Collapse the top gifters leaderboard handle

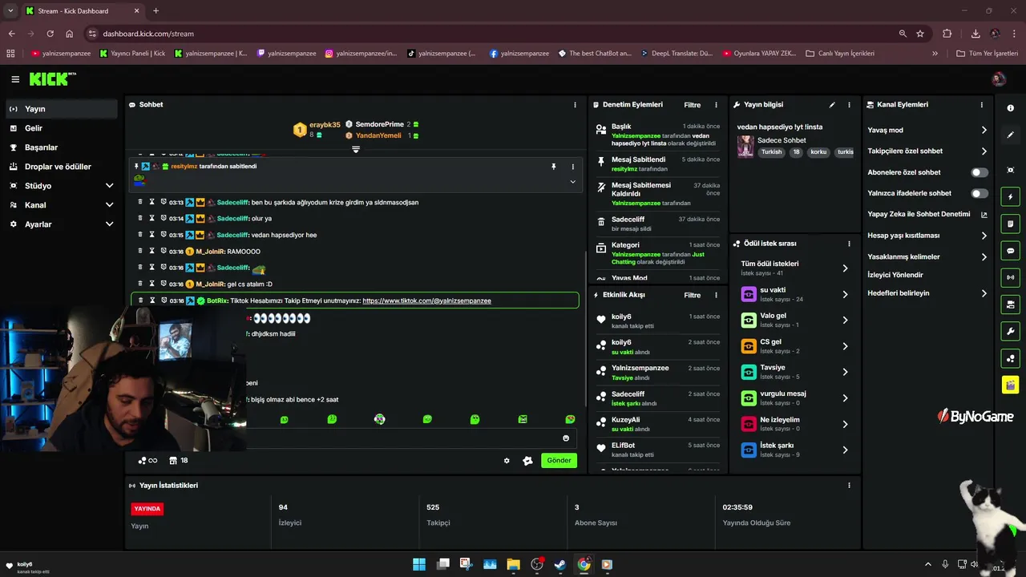pyautogui.click(x=356, y=149)
